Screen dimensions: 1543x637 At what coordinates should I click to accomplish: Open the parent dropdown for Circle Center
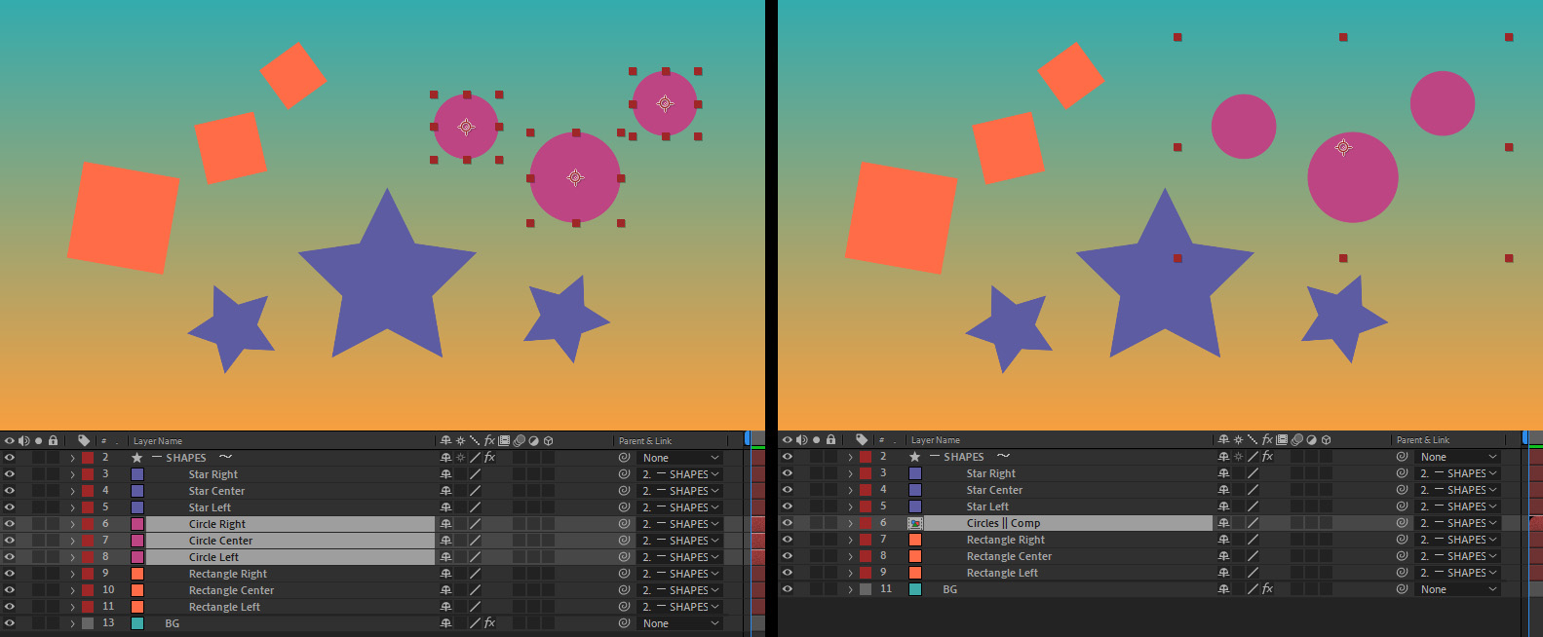[x=680, y=541]
